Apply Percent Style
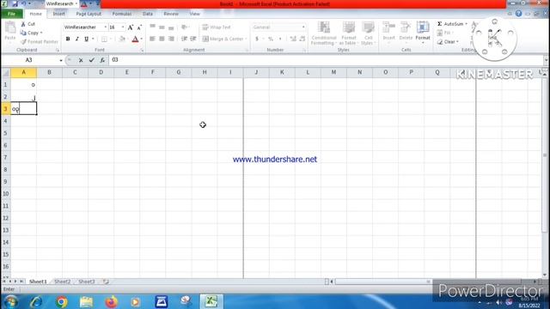The height and width of the screenshot is (309, 550). (x=271, y=39)
